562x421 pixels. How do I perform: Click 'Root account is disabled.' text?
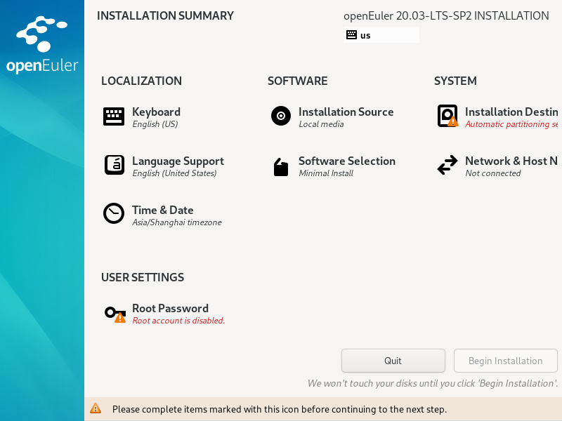tap(178, 321)
